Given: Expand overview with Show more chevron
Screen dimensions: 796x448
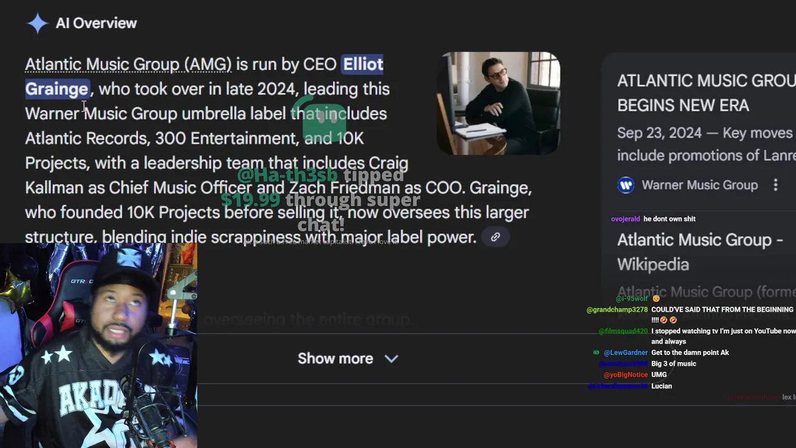Looking at the screenshot, I should tap(391, 359).
